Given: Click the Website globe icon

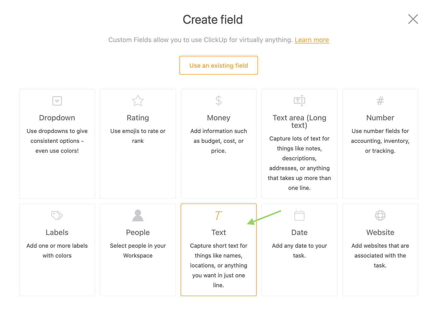Looking at the screenshot, I should pos(380,216).
